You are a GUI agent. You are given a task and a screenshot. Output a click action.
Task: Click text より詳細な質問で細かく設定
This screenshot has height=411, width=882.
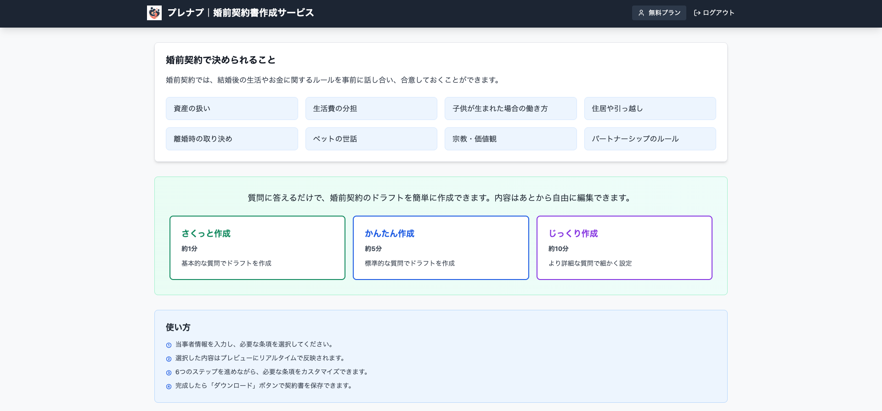pyautogui.click(x=590, y=263)
